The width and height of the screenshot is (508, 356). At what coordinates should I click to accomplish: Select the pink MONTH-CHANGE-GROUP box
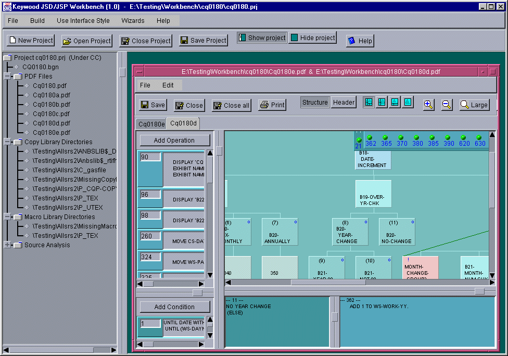[420, 268]
